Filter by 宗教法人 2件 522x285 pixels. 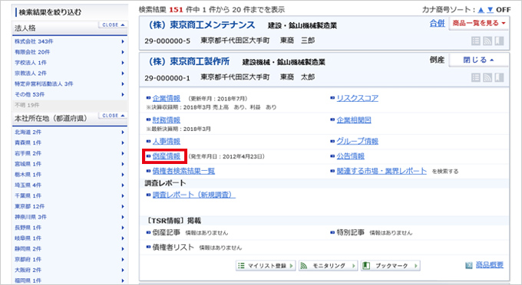coord(69,74)
